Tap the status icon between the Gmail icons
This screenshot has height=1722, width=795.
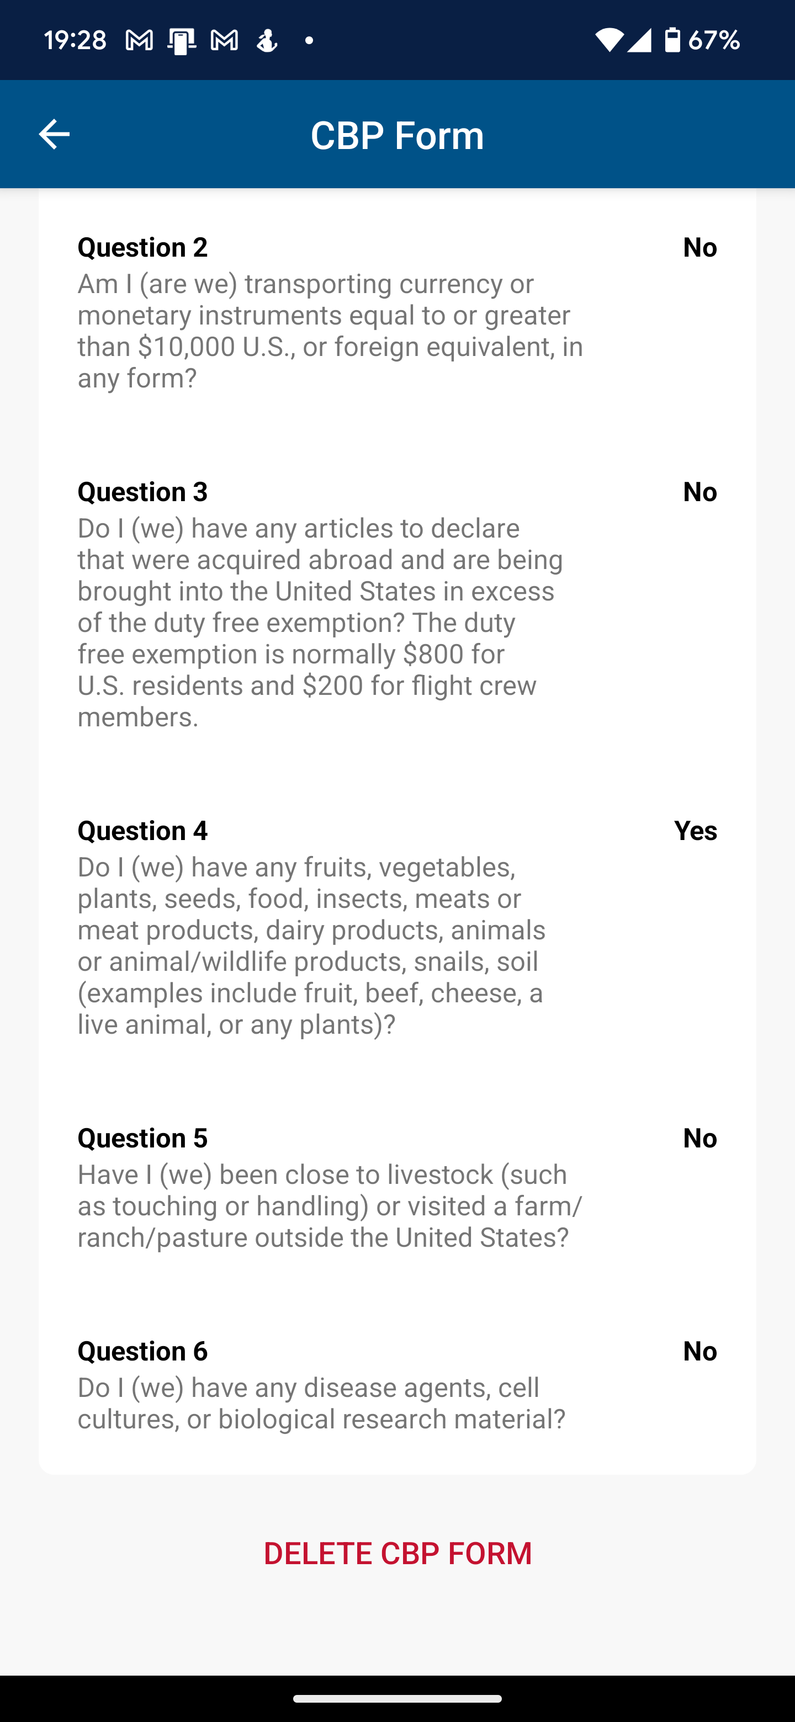pyautogui.click(x=181, y=41)
